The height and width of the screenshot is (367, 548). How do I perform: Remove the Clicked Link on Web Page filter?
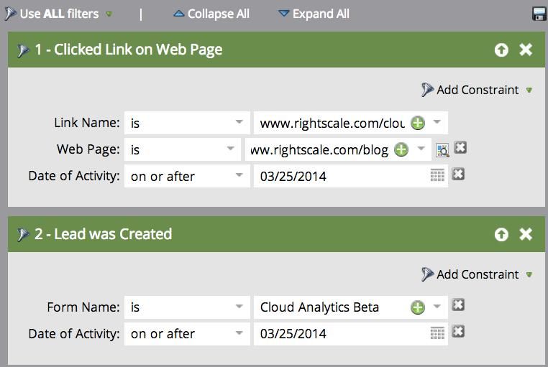pyautogui.click(x=526, y=50)
